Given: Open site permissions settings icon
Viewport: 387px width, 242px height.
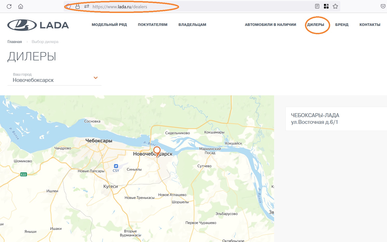Looking at the screenshot, I should [87, 6].
